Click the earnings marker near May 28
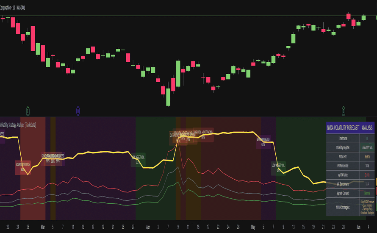Image resolution: width=377 pixels, height=233 pixels. tap(344, 111)
